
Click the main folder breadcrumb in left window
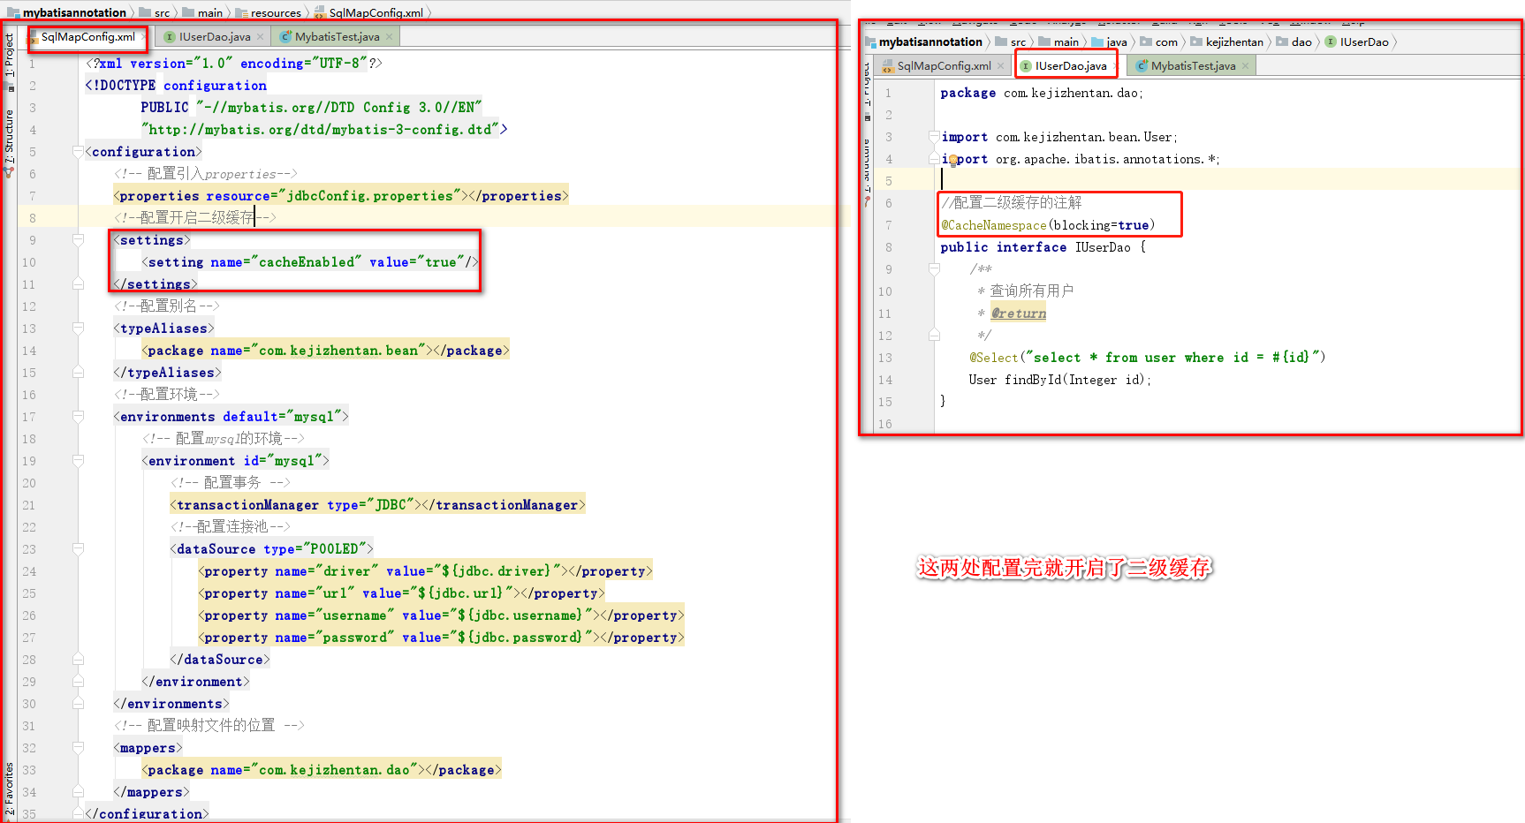tap(203, 12)
